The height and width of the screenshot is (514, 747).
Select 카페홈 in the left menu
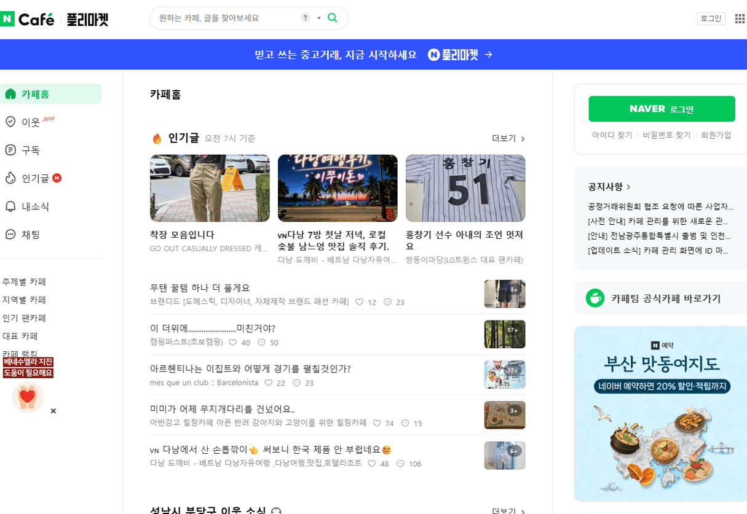(50, 94)
